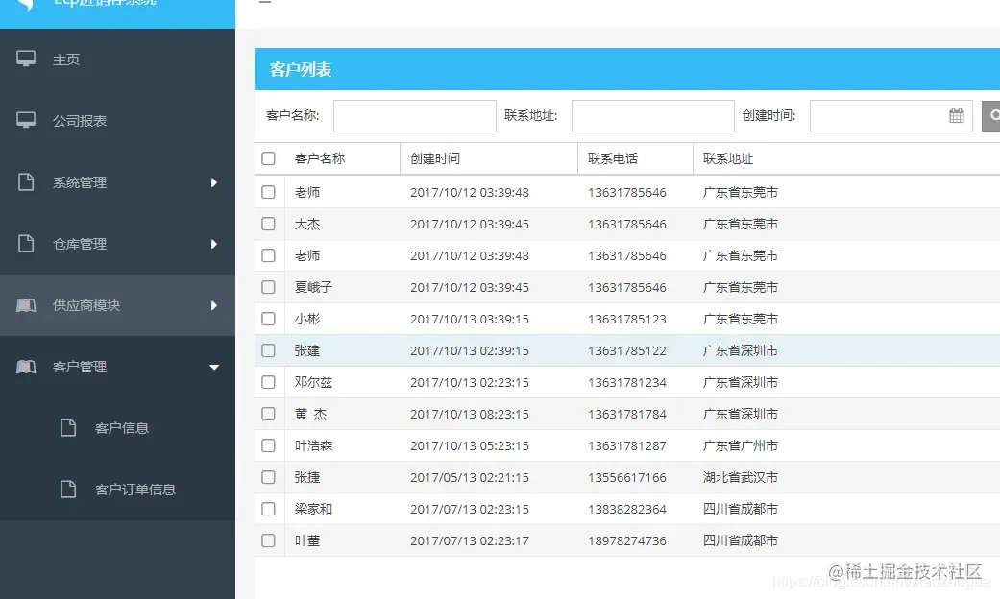Click the monitor icon next to 主页

click(x=27, y=59)
